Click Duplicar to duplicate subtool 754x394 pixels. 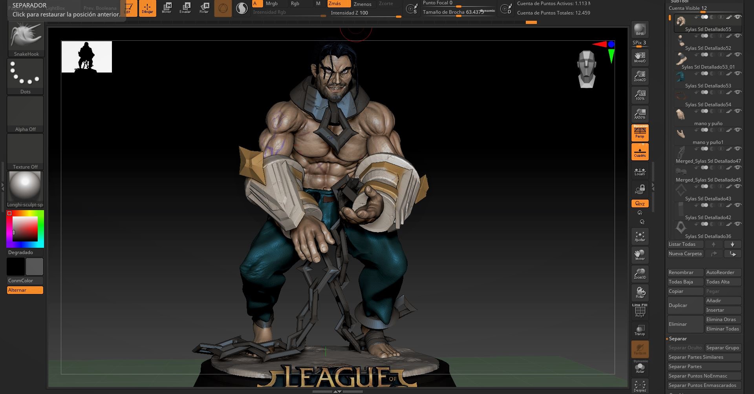point(685,305)
